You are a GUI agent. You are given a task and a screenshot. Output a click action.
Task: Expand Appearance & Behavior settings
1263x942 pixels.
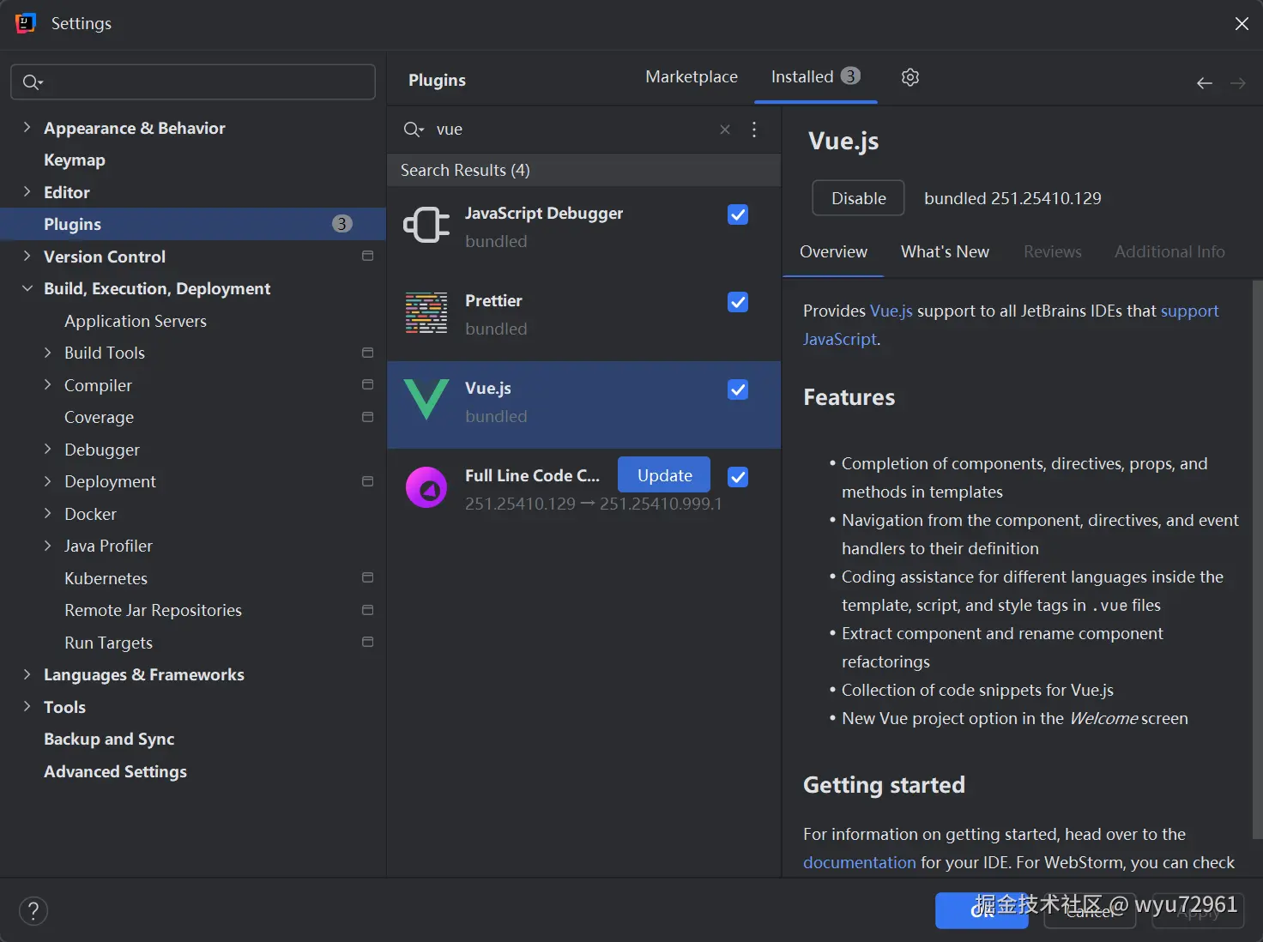(27, 128)
